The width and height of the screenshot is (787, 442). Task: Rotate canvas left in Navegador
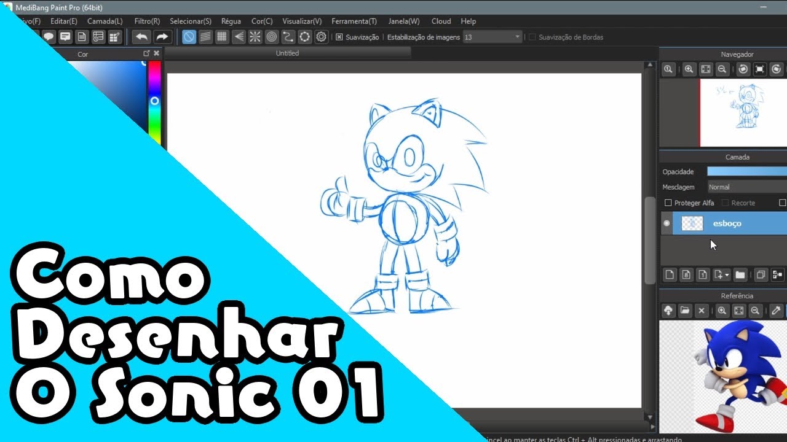(x=743, y=69)
